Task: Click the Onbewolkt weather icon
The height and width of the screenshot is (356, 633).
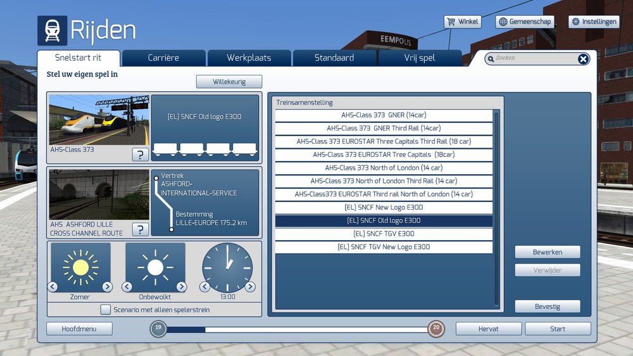Action: tap(156, 267)
